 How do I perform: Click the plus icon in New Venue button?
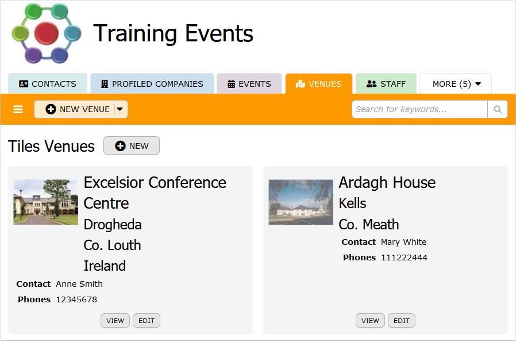pos(51,109)
